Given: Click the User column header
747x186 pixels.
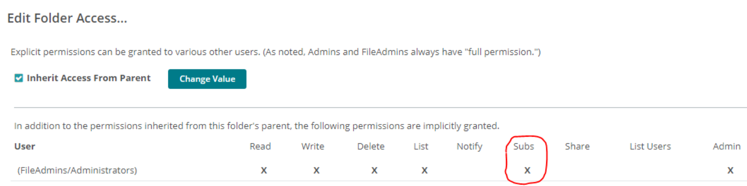Looking at the screenshot, I should 25,147.
